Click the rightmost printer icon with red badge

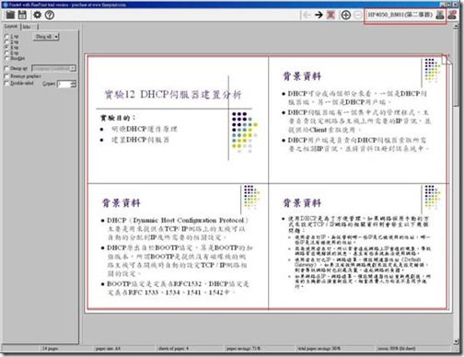pos(452,15)
